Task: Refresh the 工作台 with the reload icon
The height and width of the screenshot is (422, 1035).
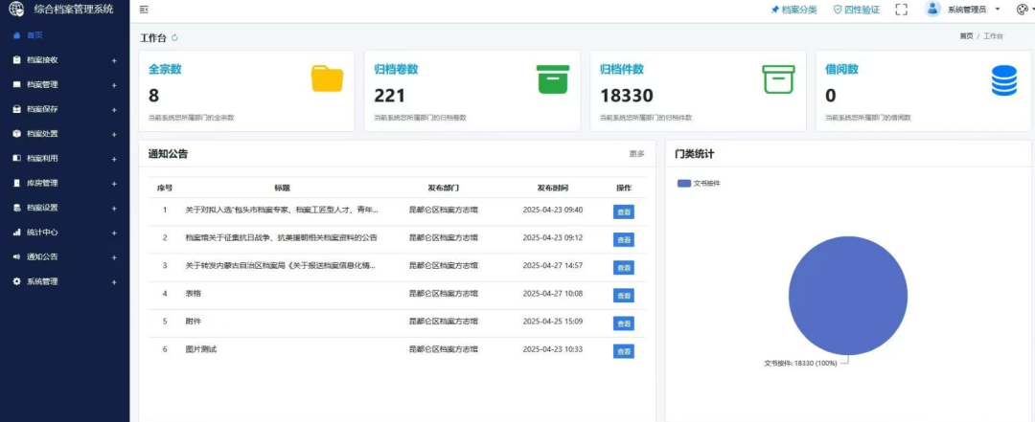Action: pyautogui.click(x=175, y=37)
